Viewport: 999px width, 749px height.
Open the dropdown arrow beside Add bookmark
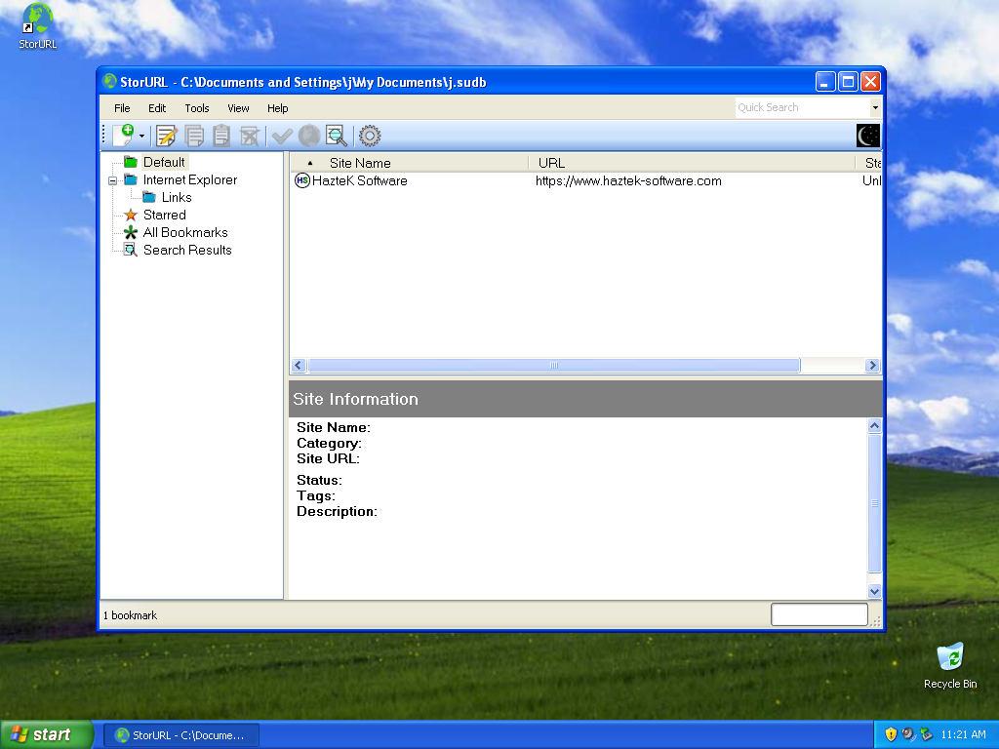pos(141,136)
